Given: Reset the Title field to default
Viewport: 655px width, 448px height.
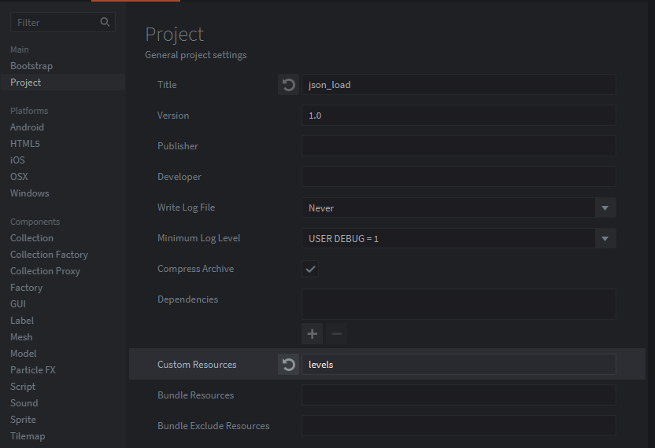Looking at the screenshot, I should point(289,85).
